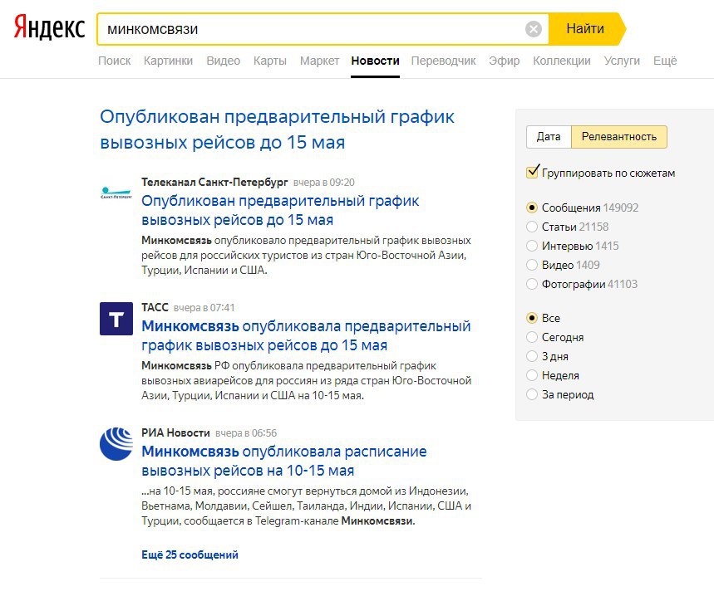The height and width of the screenshot is (596, 714).
Task: Switch to the Эфир tab
Action: click(x=504, y=61)
